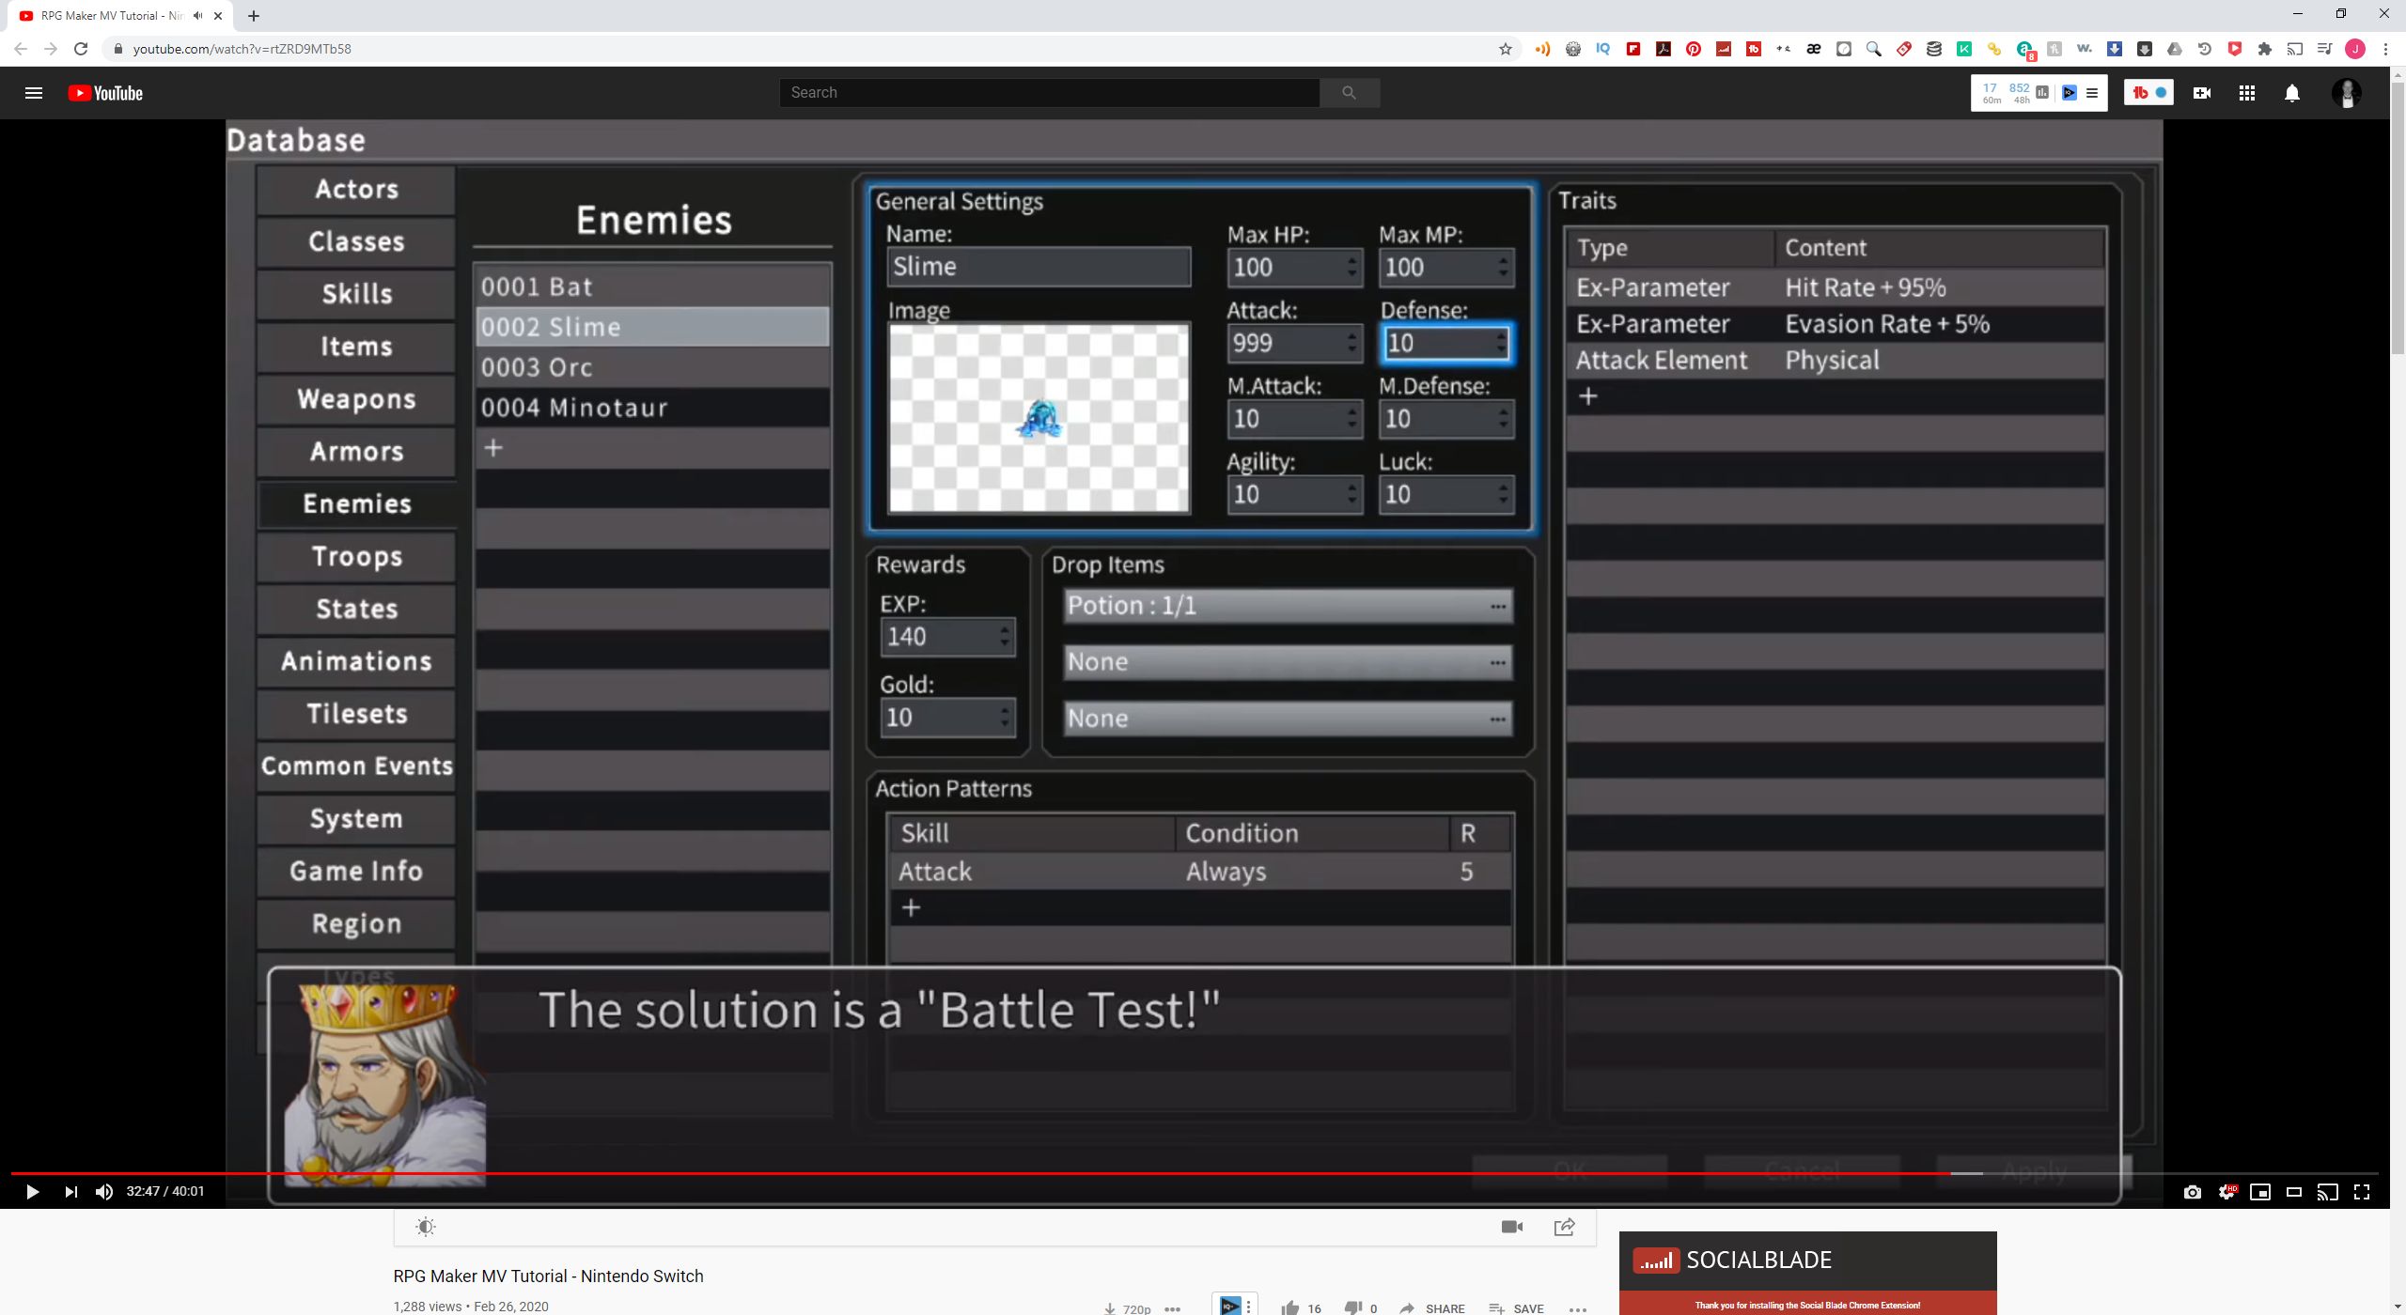Reload the current page
2406x1315 pixels.
[81, 49]
